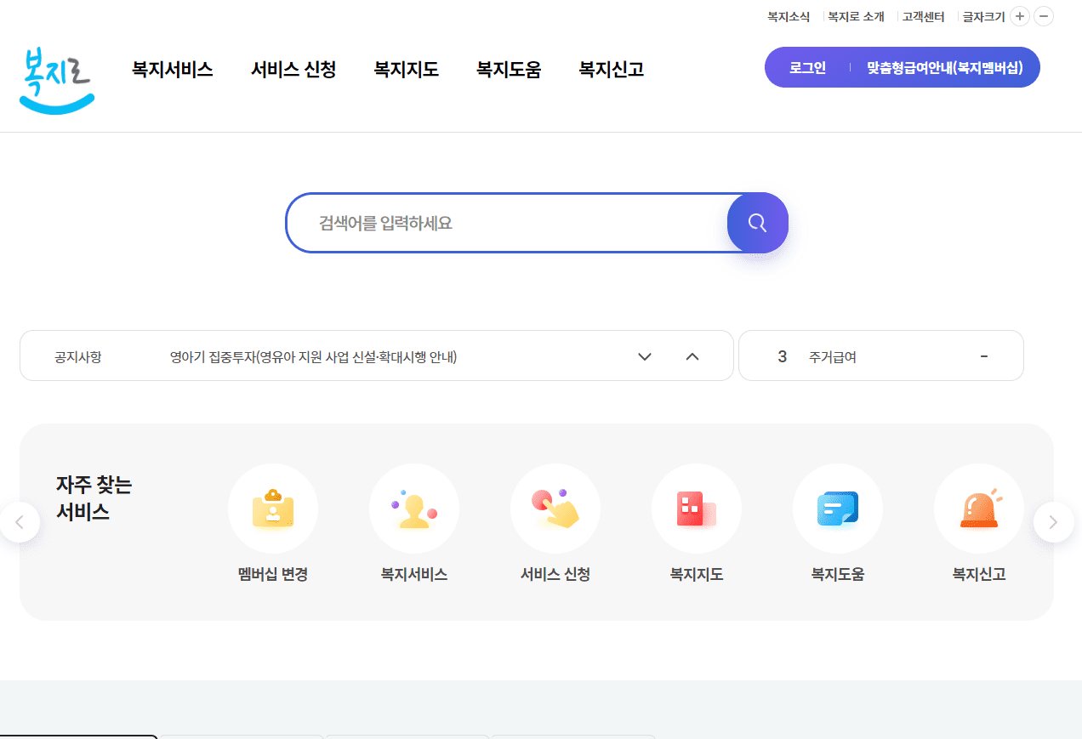Select the 멤버십 변경 service icon

pyautogui.click(x=272, y=508)
